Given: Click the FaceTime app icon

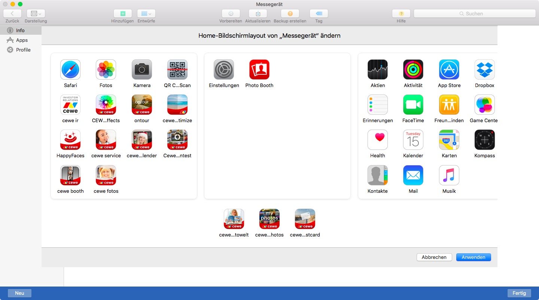Looking at the screenshot, I should pyautogui.click(x=413, y=105).
